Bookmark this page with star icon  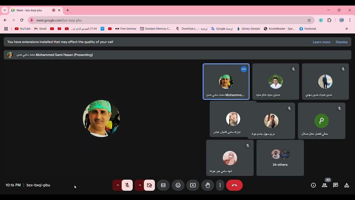tap(309, 20)
